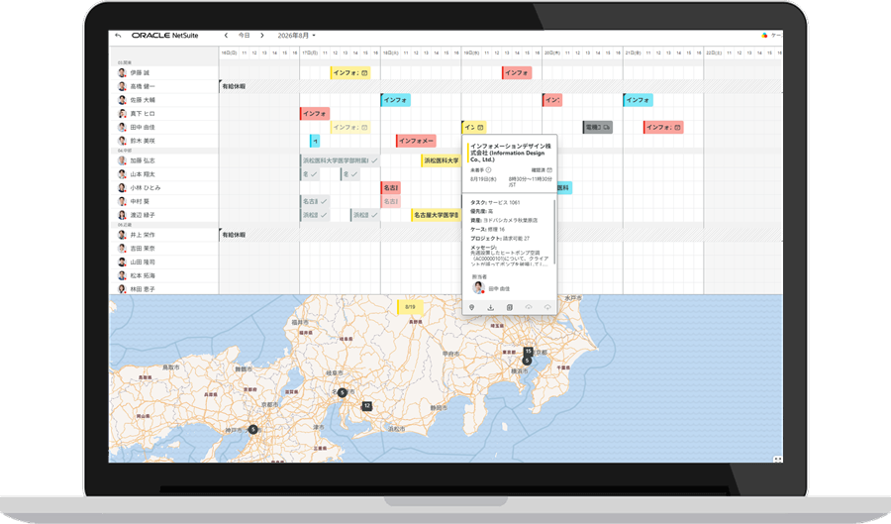Select resource row 吉田 茉奈
891x524 pixels.
coord(163,249)
